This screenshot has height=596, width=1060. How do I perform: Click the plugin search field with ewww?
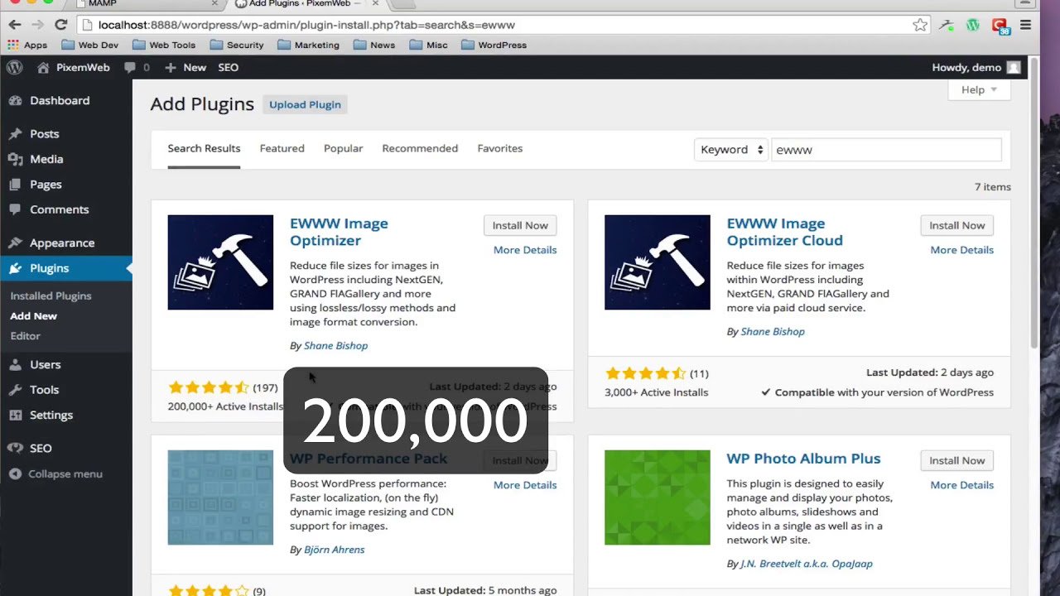[x=886, y=150]
